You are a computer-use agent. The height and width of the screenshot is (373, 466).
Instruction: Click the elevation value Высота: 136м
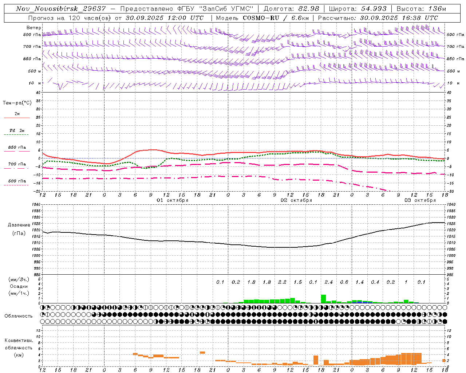click(421, 9)
